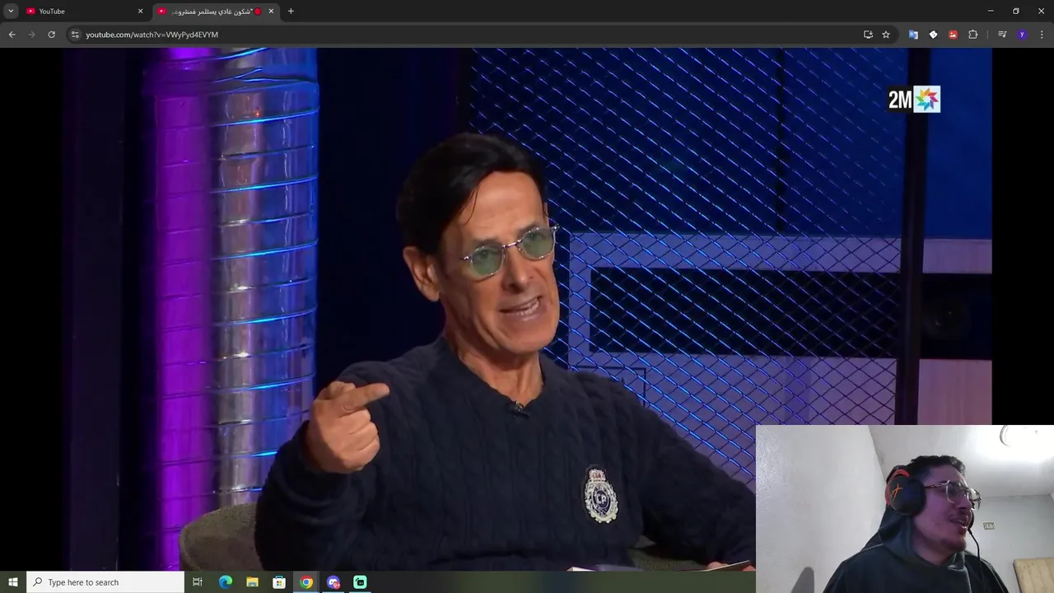
Task: Restore down the Chrome window
Action: pyautogui.click(x=1016, y=11)
